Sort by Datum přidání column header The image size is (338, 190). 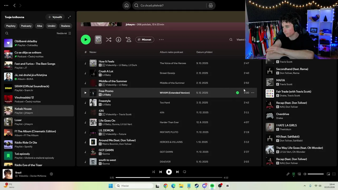click(x=204, y=52)
